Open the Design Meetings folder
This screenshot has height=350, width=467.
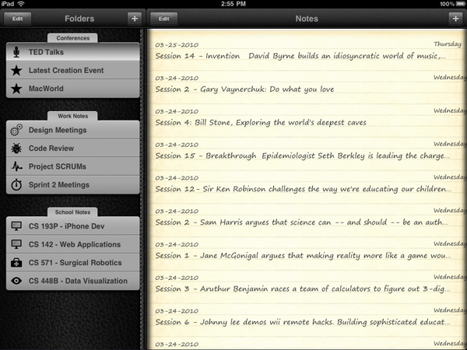tap(72, 130)
